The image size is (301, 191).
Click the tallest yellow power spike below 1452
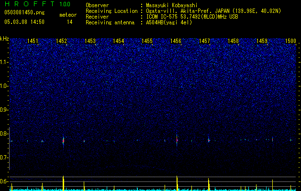63,183
